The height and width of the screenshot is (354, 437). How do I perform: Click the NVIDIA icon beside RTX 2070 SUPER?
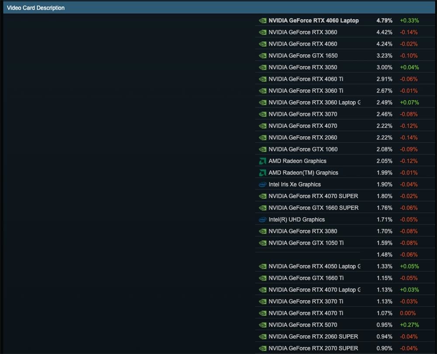point(262,348)
